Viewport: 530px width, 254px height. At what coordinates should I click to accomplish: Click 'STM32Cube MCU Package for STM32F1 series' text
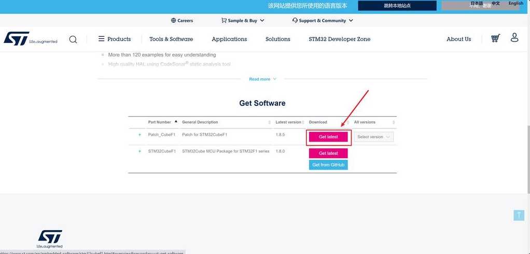click(x=226, y=151)
